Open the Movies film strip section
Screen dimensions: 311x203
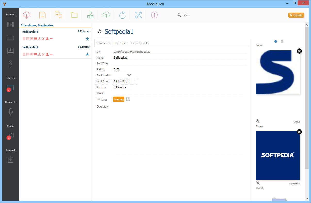pyautogui.click(x=11, y=25)
